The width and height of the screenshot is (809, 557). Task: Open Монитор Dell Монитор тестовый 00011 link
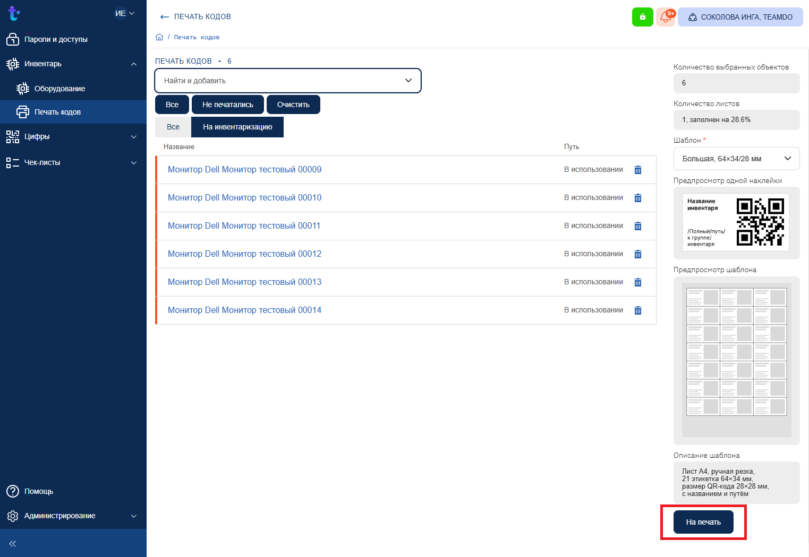click(x=244, y=226)
